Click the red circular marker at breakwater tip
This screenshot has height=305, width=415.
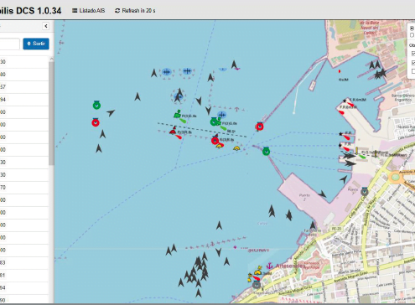260,127
